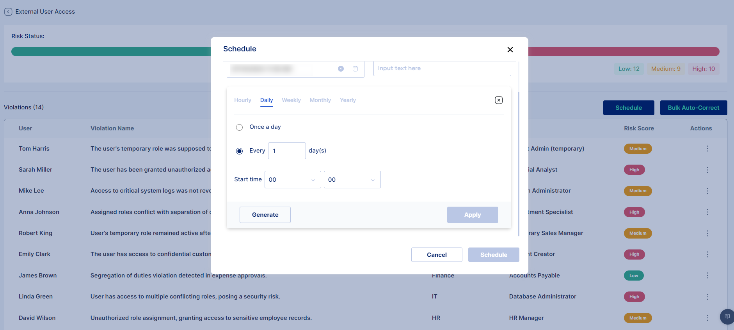Close the recurrence panel with boxed X icon
The image size is (734, 330).
498,100
